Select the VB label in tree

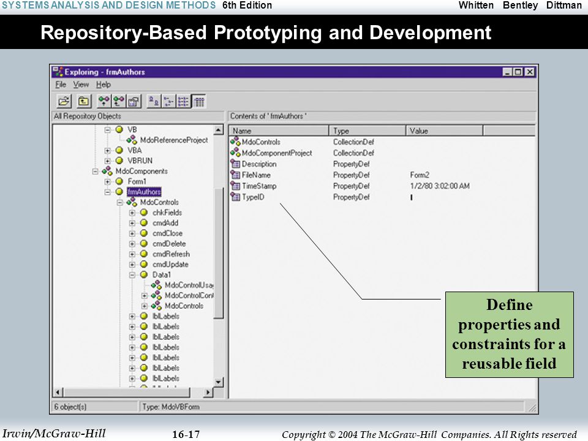(132, 130)
